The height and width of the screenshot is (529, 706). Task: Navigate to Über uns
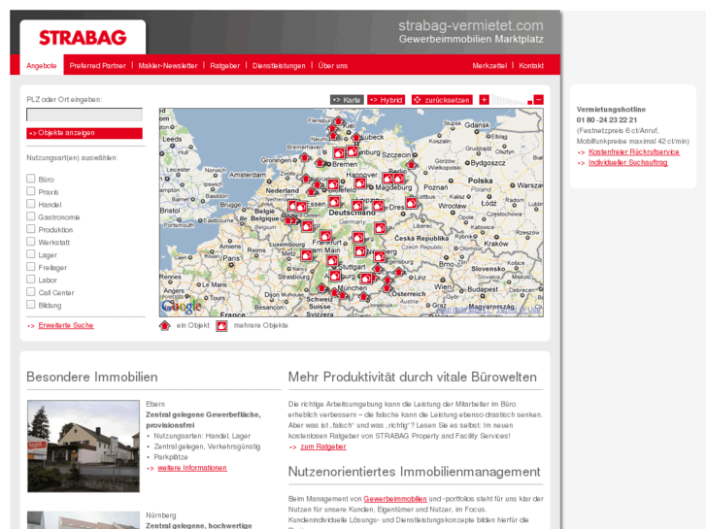click(333, 66)
